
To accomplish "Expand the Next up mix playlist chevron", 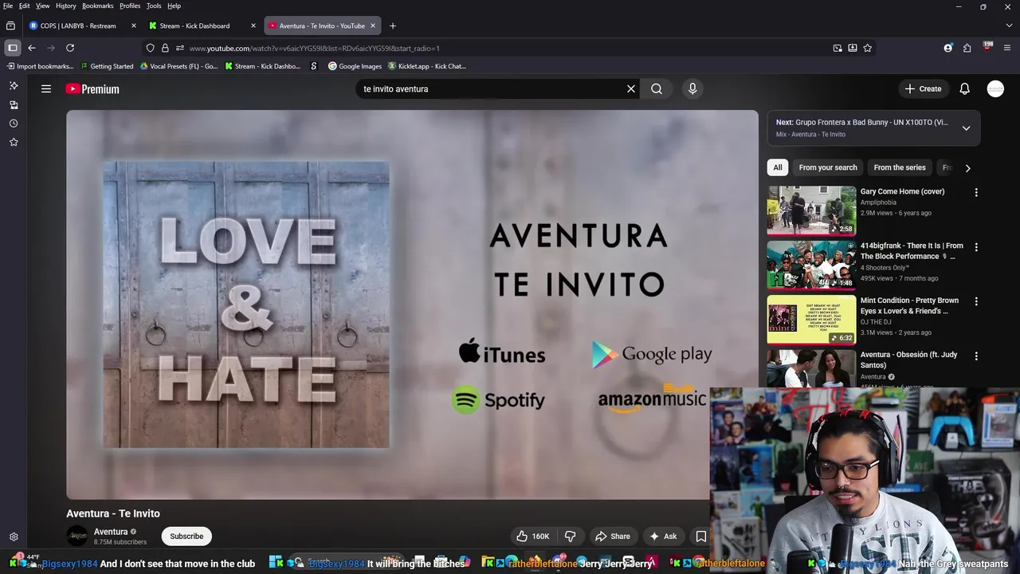I will click(966, 128).
